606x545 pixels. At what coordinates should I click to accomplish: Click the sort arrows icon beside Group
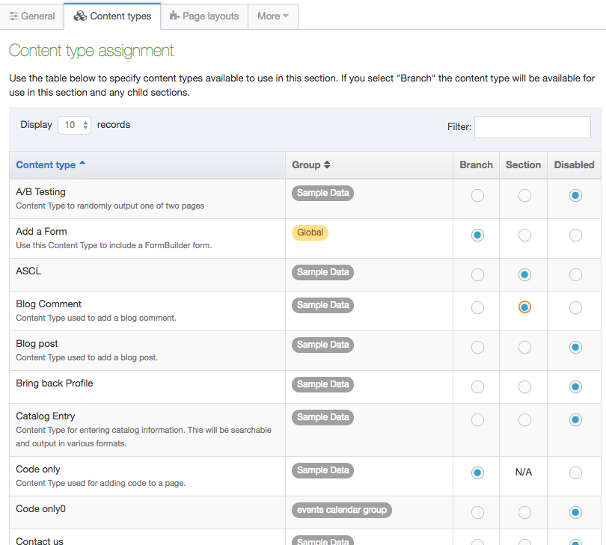pyautogui.click(x=327, y=165)
